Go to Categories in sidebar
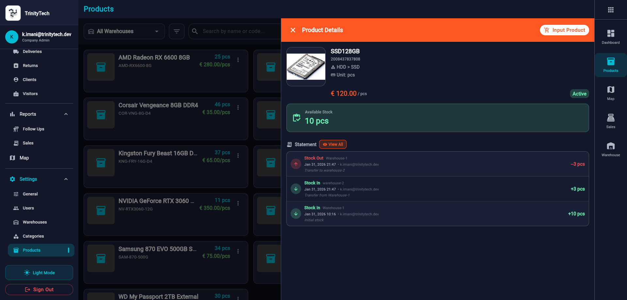 click(x=33, y=236)
